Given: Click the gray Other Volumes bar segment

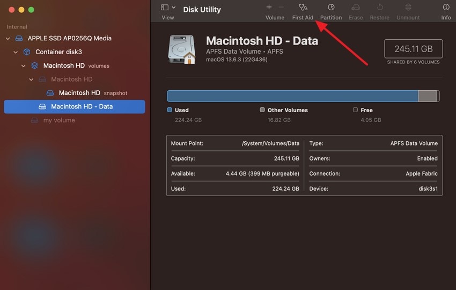Looking at the screenshot, I should coord(427,96).
